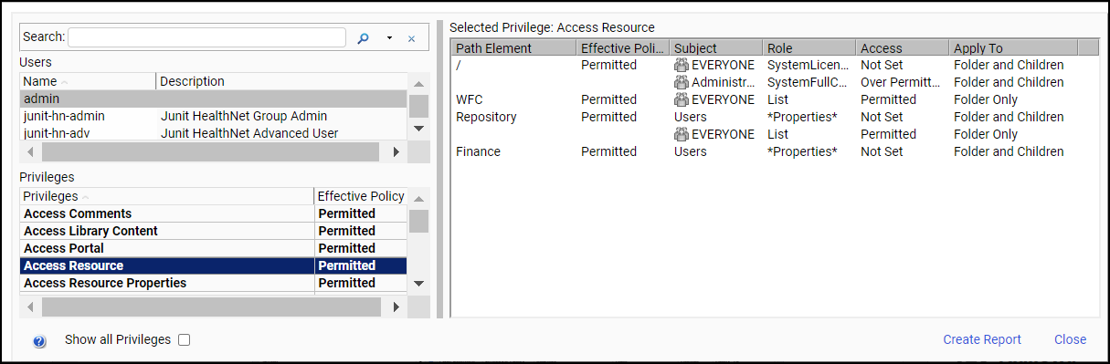Click the Create Report link

982,339
